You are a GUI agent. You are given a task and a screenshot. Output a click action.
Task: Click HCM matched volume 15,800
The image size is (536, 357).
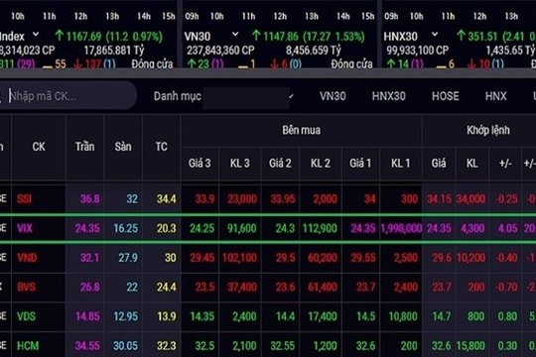pos(470,346)
